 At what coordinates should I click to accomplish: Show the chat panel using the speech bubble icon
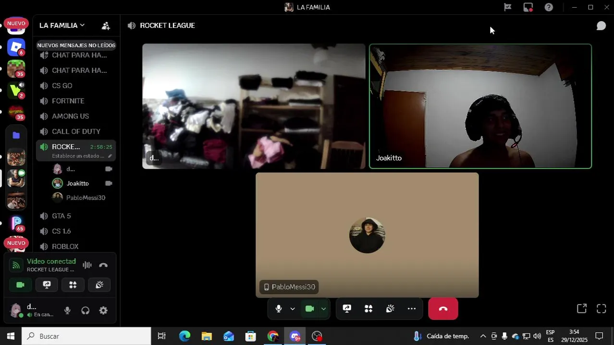601,26
